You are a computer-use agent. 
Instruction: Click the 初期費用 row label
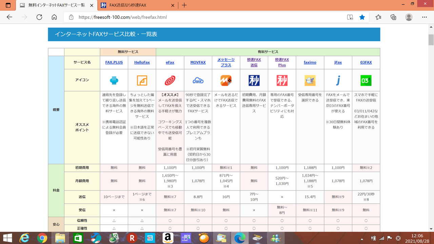(x=82, y=168)
